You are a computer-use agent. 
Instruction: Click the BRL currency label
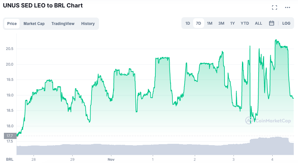(10, 159)
